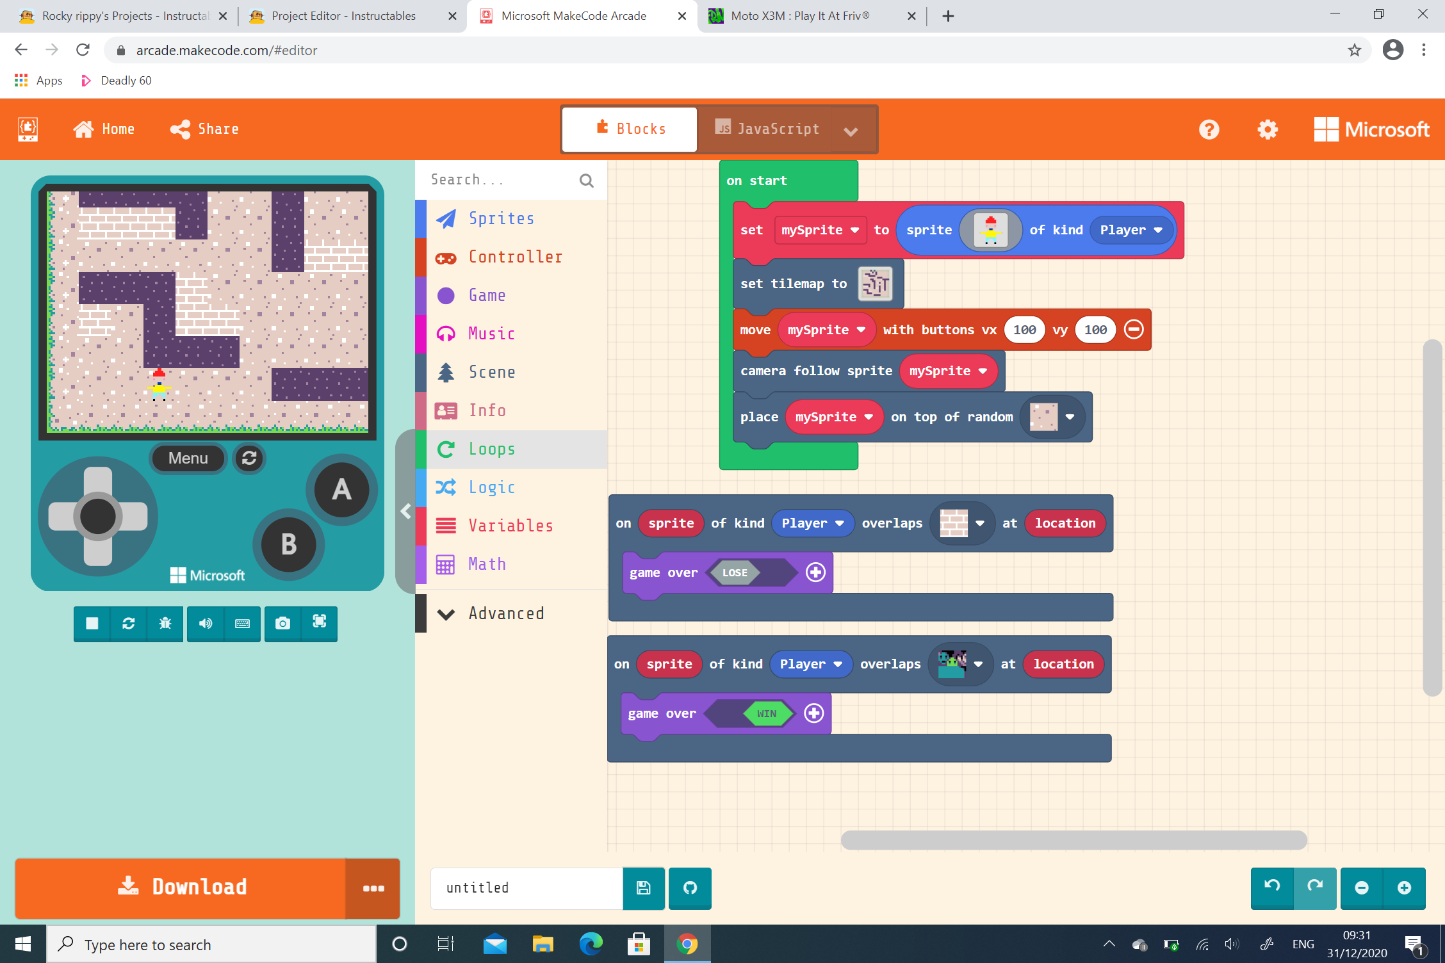Image resolution: width=1445 pixels, height=963 pixels.
Task: Open the mySprite variable dropdown
Action: pos(820,230)
